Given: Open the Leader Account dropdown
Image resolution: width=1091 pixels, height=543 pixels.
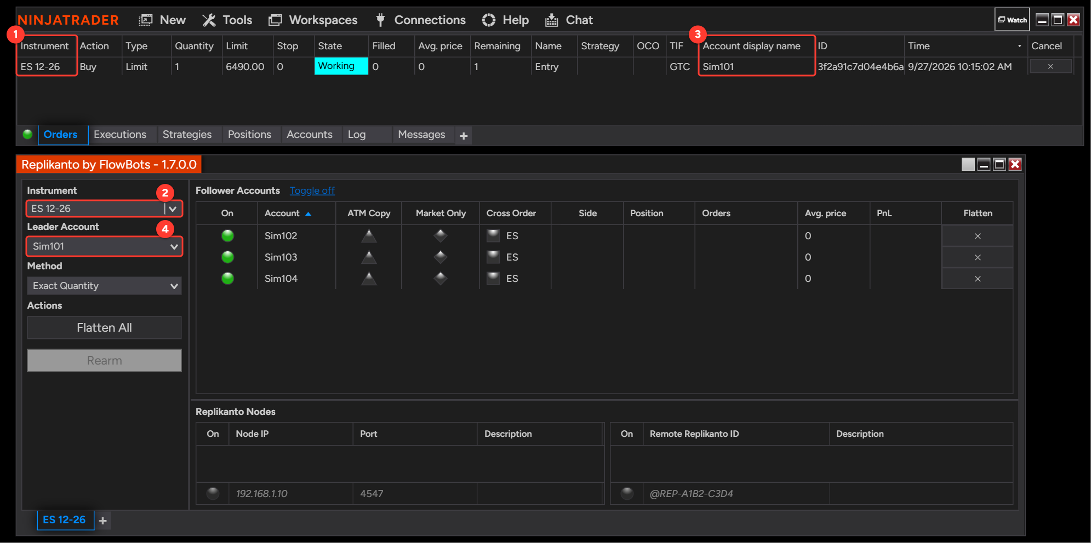Looking at the screenshot, I should pyautogui.click(x=104, y=246).
